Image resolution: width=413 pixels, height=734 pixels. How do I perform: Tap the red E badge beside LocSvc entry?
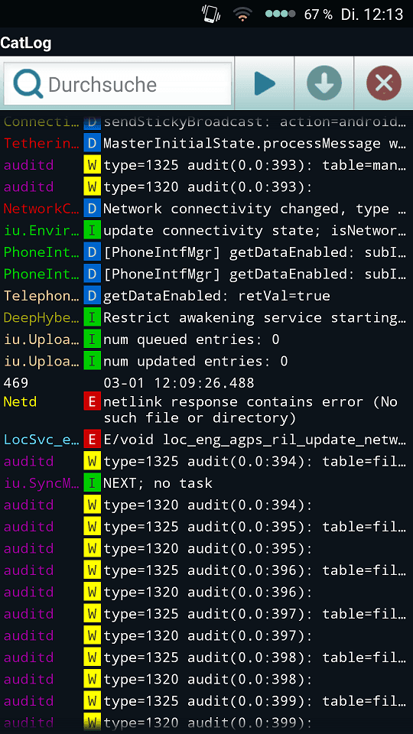pyautogui.click(x=92, y=440)
